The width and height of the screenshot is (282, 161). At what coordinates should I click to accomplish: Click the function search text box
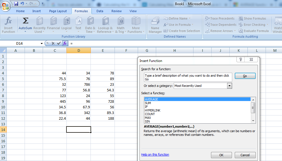coord(188,77)
